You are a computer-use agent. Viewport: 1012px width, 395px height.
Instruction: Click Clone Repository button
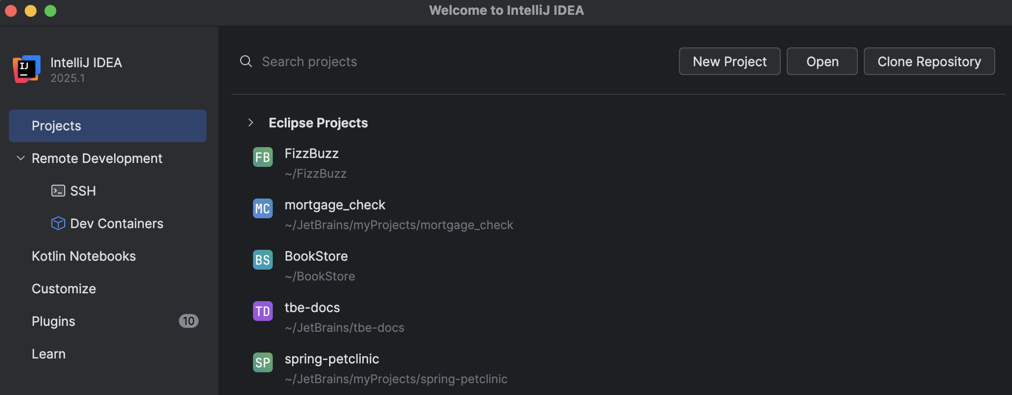(929, 61)
